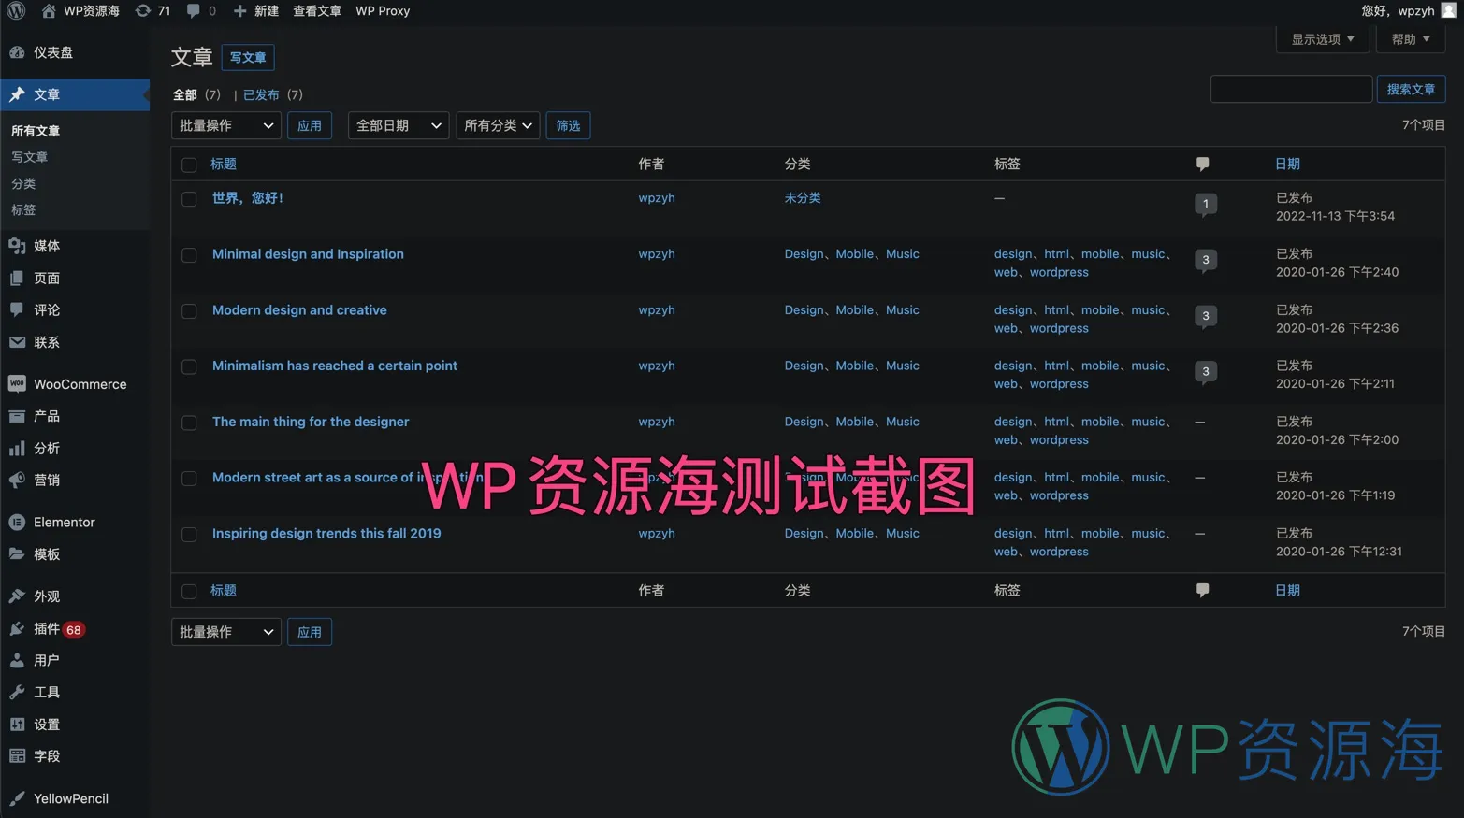
Task: Sort by comments icon in table header
Action: click(1203, 165)
